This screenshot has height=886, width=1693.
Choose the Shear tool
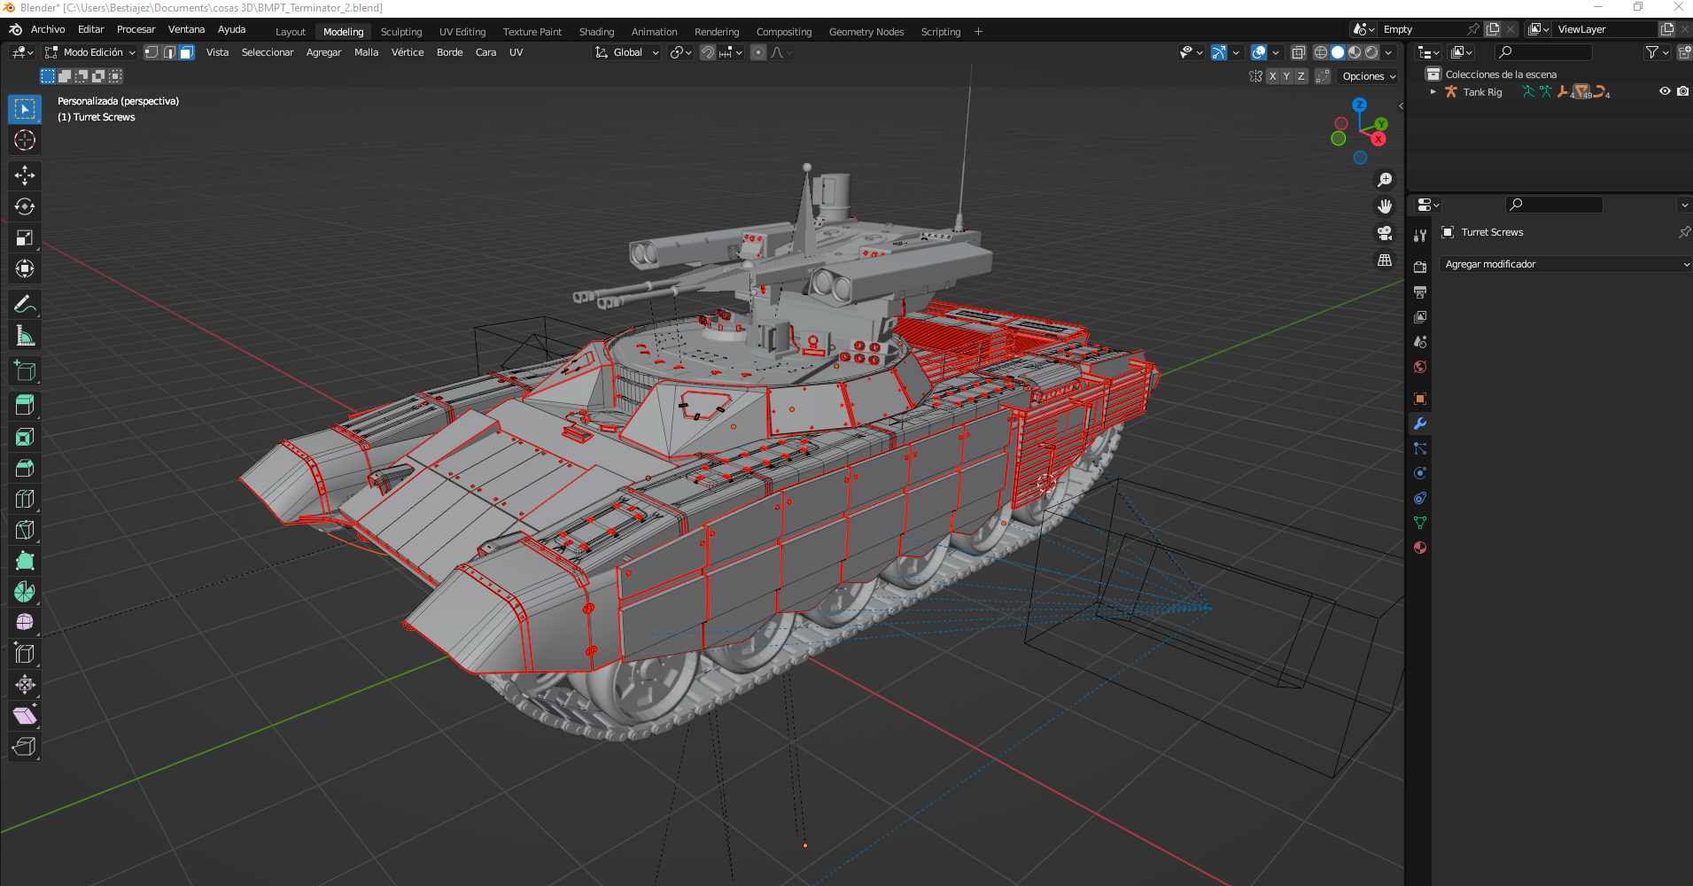(x=25, y=716)
